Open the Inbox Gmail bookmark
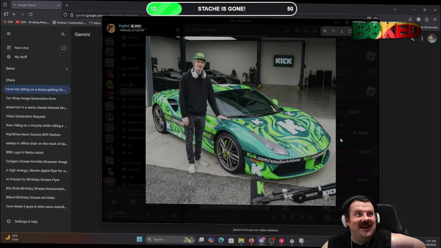 95,22
